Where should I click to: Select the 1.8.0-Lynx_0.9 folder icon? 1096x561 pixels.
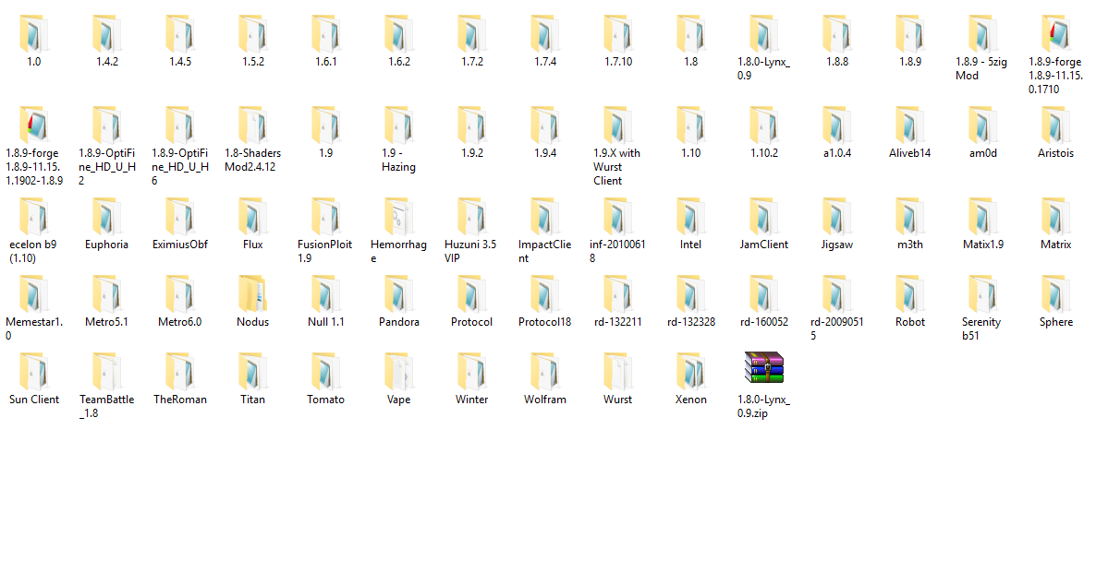coord(764,33)
